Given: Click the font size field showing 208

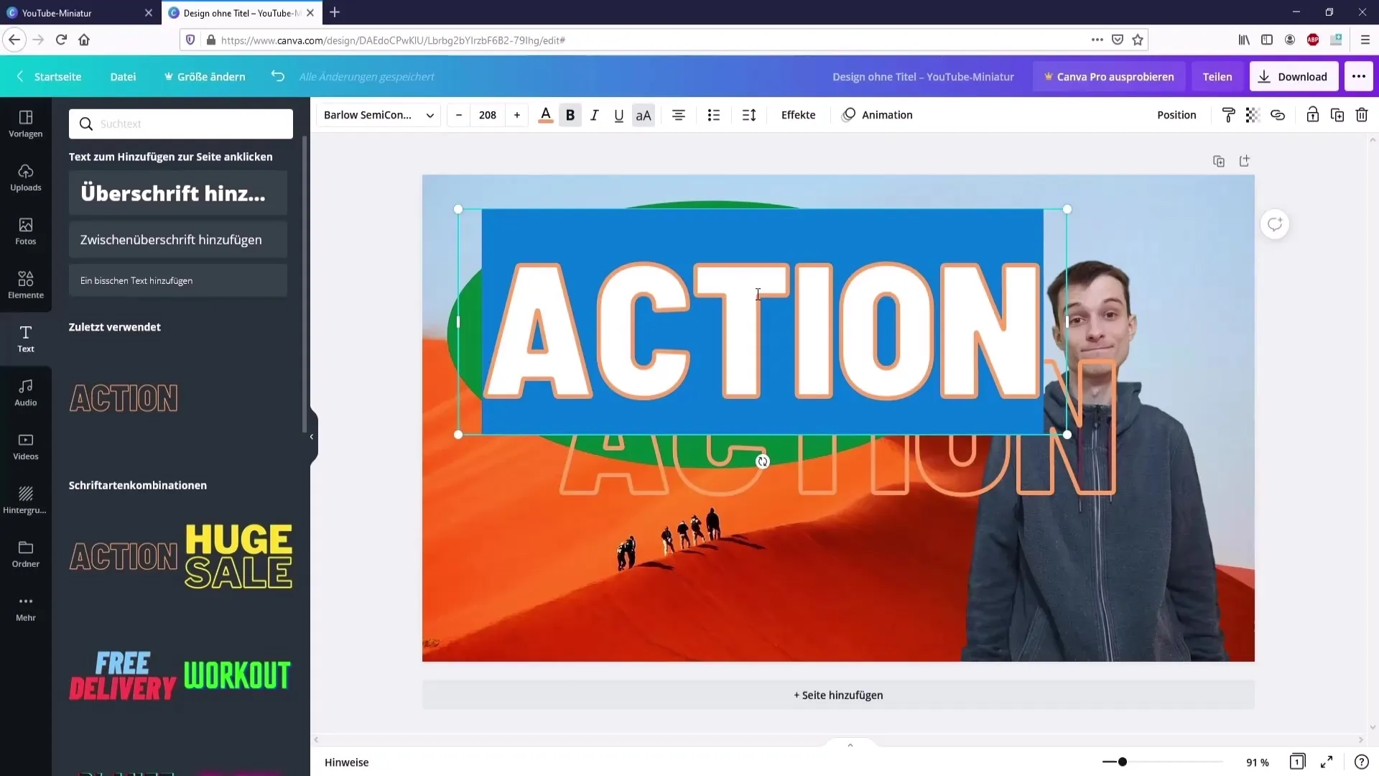Looking at the screenshot, I should coord(488,115).
